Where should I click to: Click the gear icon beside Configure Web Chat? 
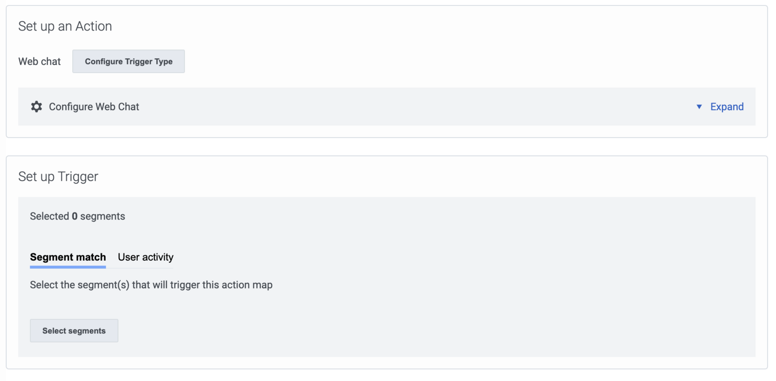click(x=36, y=107)
